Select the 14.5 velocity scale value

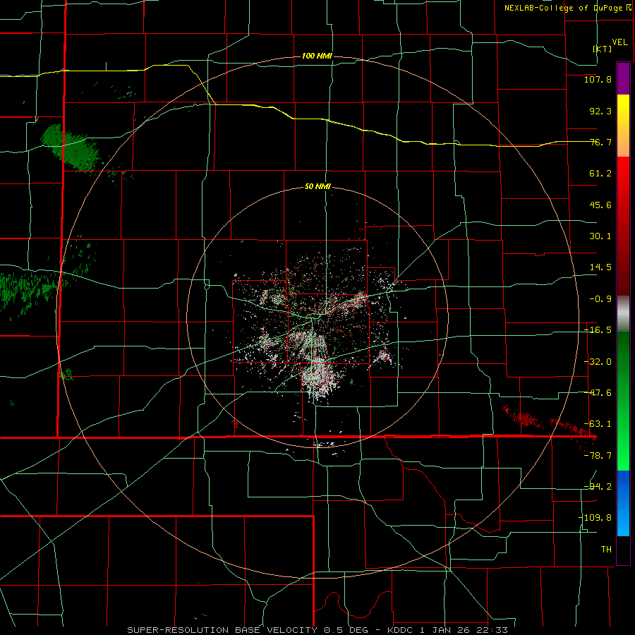tap(600, 267)
